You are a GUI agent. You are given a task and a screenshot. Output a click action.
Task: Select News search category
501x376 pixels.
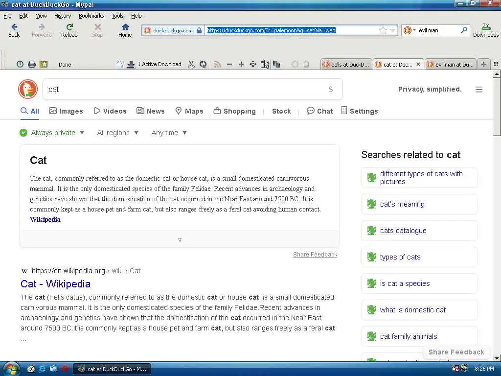coord(151,111)
